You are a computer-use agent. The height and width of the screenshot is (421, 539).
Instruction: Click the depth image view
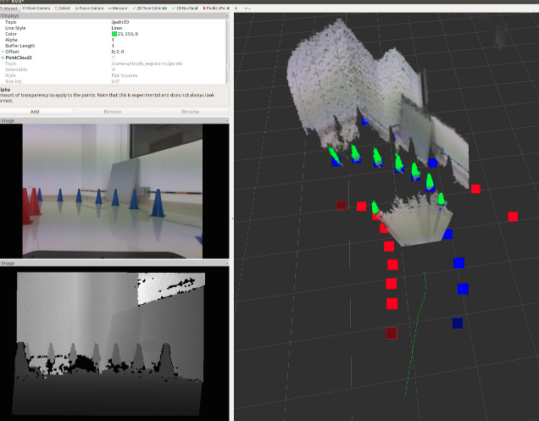click(x=110, y=344)
